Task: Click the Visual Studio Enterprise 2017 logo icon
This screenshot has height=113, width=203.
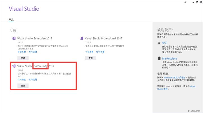Action: [14, 38]
